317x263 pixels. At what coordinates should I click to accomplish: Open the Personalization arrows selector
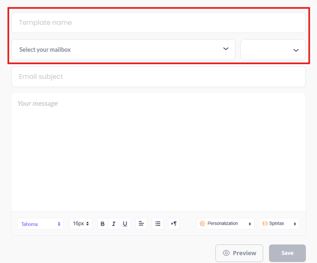coord(250,224)
